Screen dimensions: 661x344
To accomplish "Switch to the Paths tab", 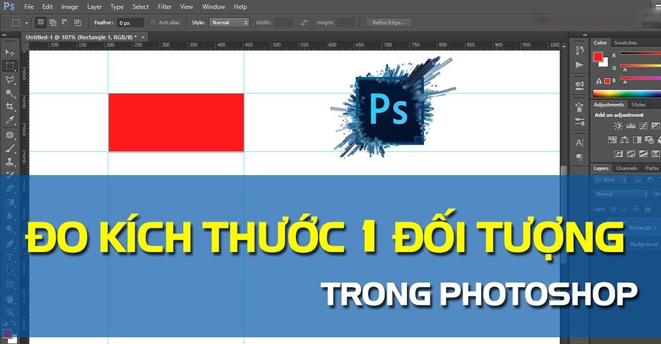I will [x=651, y=168].
